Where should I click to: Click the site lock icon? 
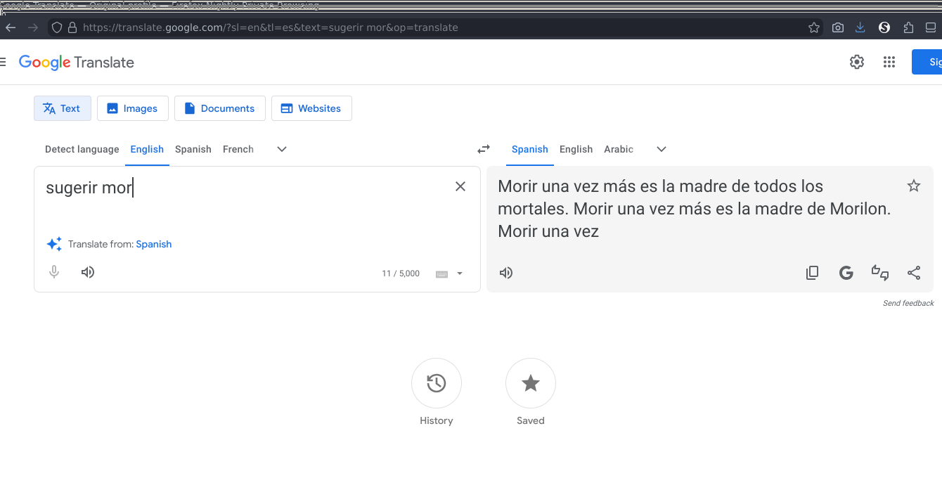(x=72, y=27)
